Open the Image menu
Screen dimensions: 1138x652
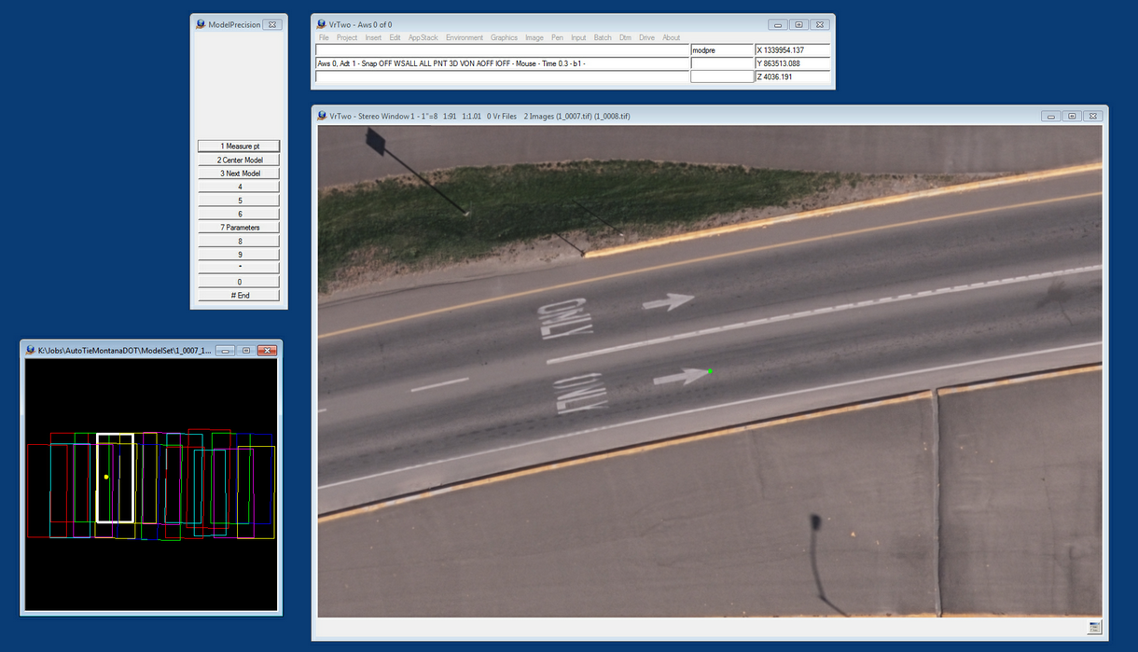pyautogui.click(x=534, y=38)
